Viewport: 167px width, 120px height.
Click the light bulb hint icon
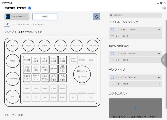(x=97, y=17)
